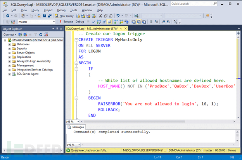
Task: Toggle Results to Grid button
Action: click(x=139, y=22)
